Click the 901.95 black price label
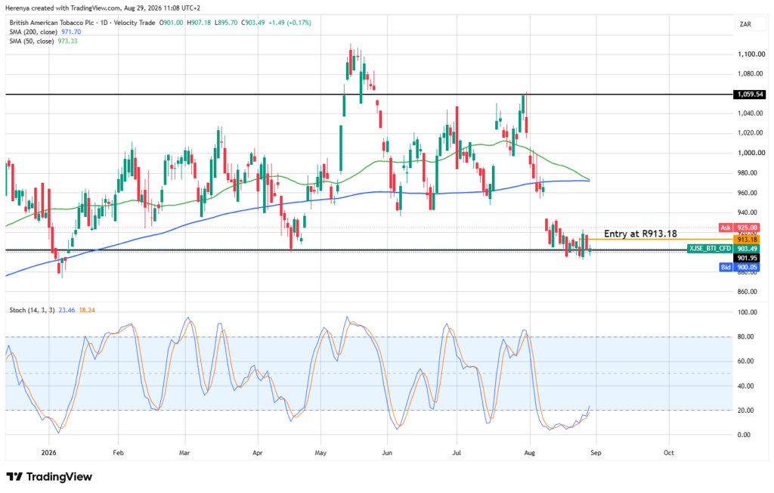This screenshot has width=774, height=493. pos(746,258)
